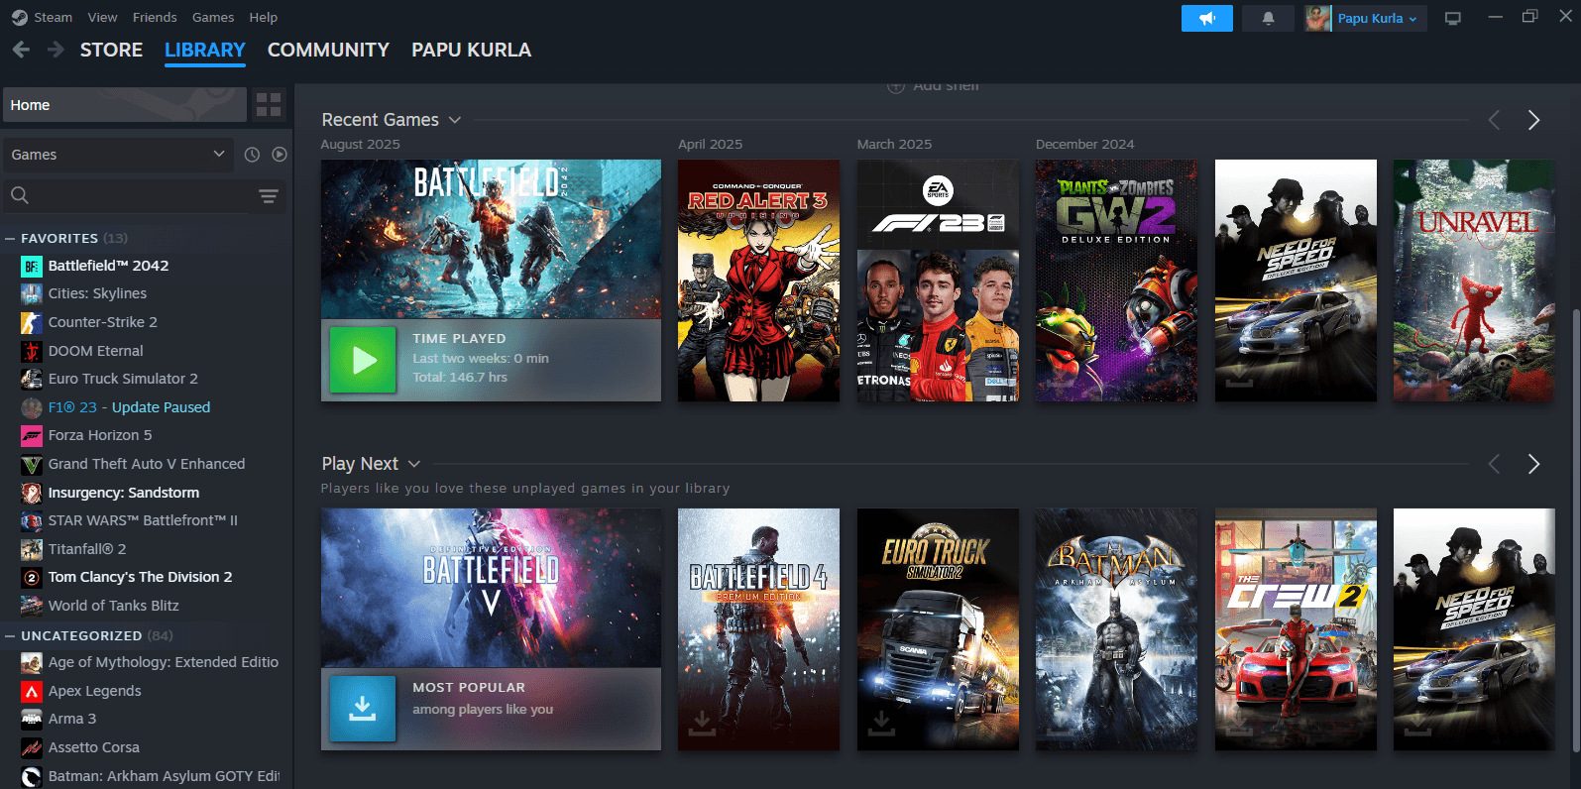Click the Arma 3 icon in sidebar
The width and height of the screenshot is (1581, 789).
(x=32, y=719)
